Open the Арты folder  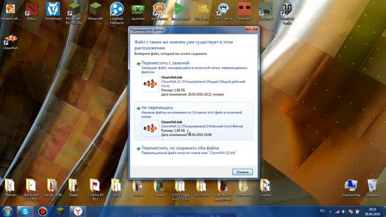coord(116,187)
